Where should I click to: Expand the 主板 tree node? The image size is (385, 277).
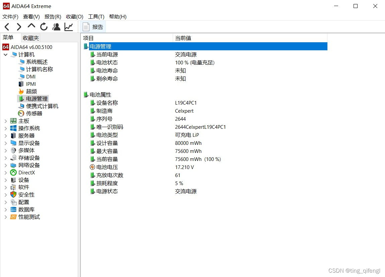pos(5,121)
